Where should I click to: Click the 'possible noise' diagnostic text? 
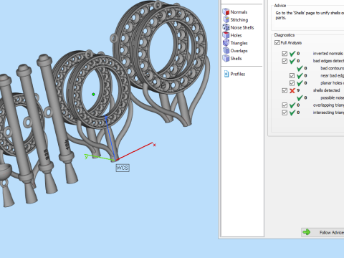332,97
